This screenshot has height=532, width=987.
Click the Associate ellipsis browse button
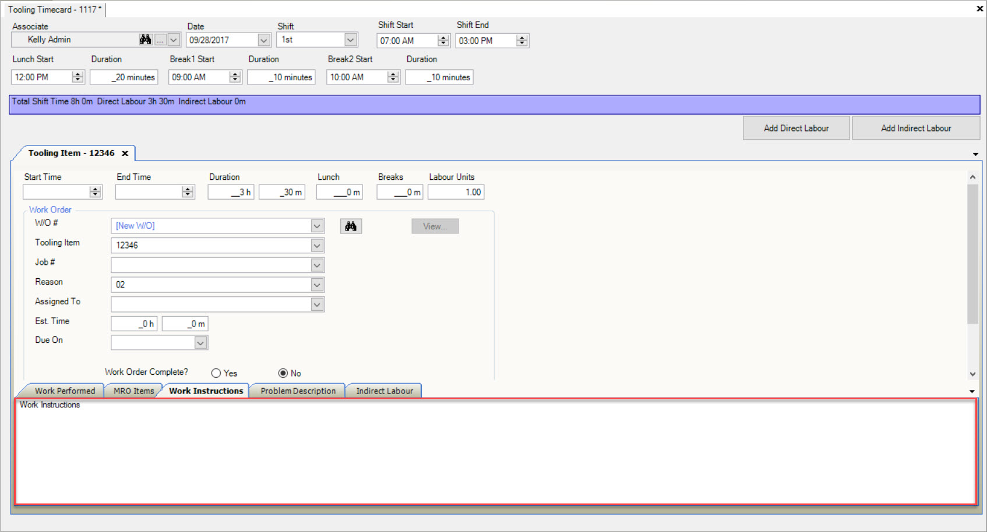click(x=160, y=40)
